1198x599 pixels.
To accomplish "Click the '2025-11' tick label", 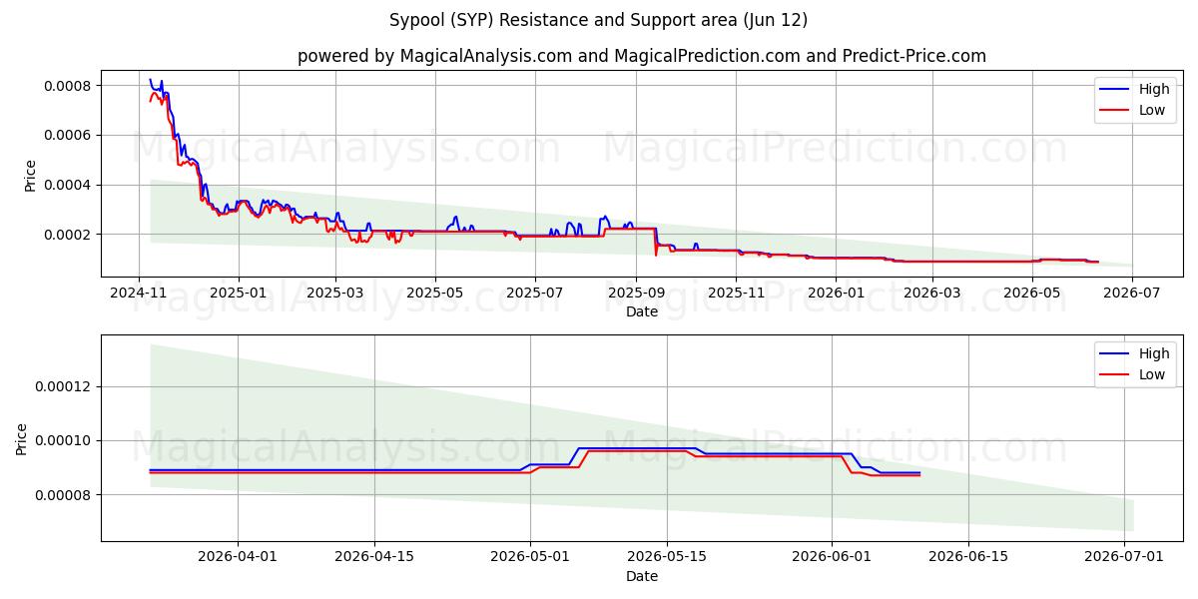I will 736,294.
